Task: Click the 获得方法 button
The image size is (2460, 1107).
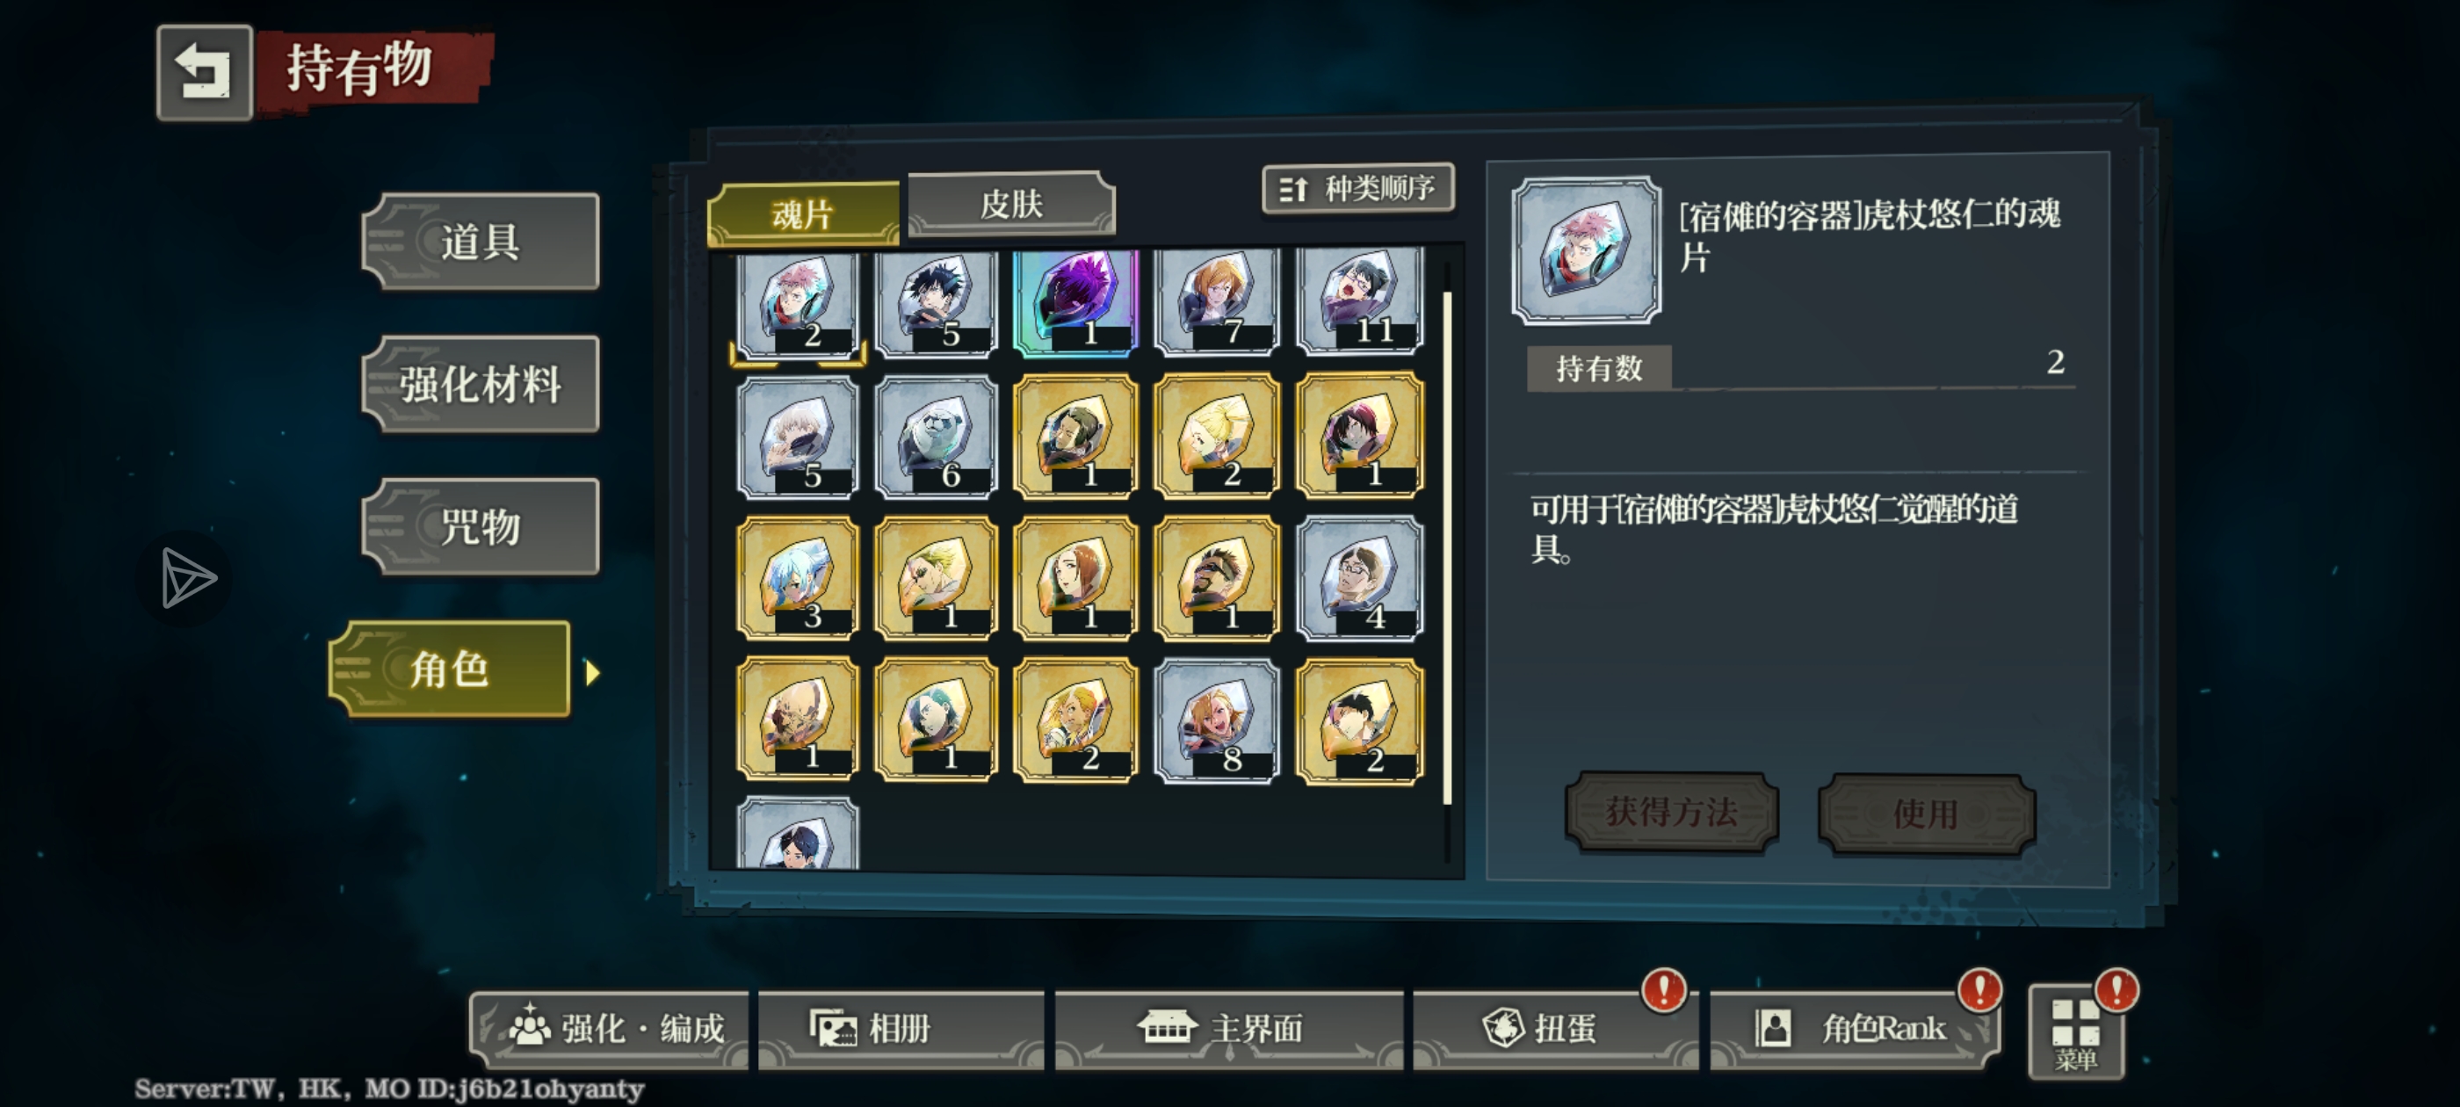Action: [1671, 812]
